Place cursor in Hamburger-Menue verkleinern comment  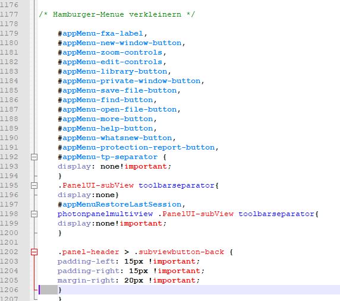[x=117, y=14]
